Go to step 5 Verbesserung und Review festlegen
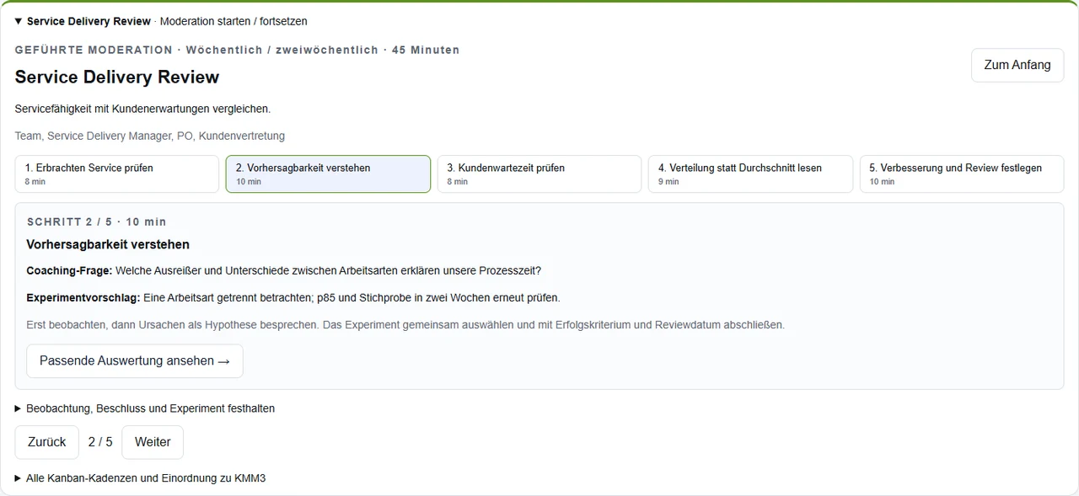1079x496 pixels. [x=962, y=173]
